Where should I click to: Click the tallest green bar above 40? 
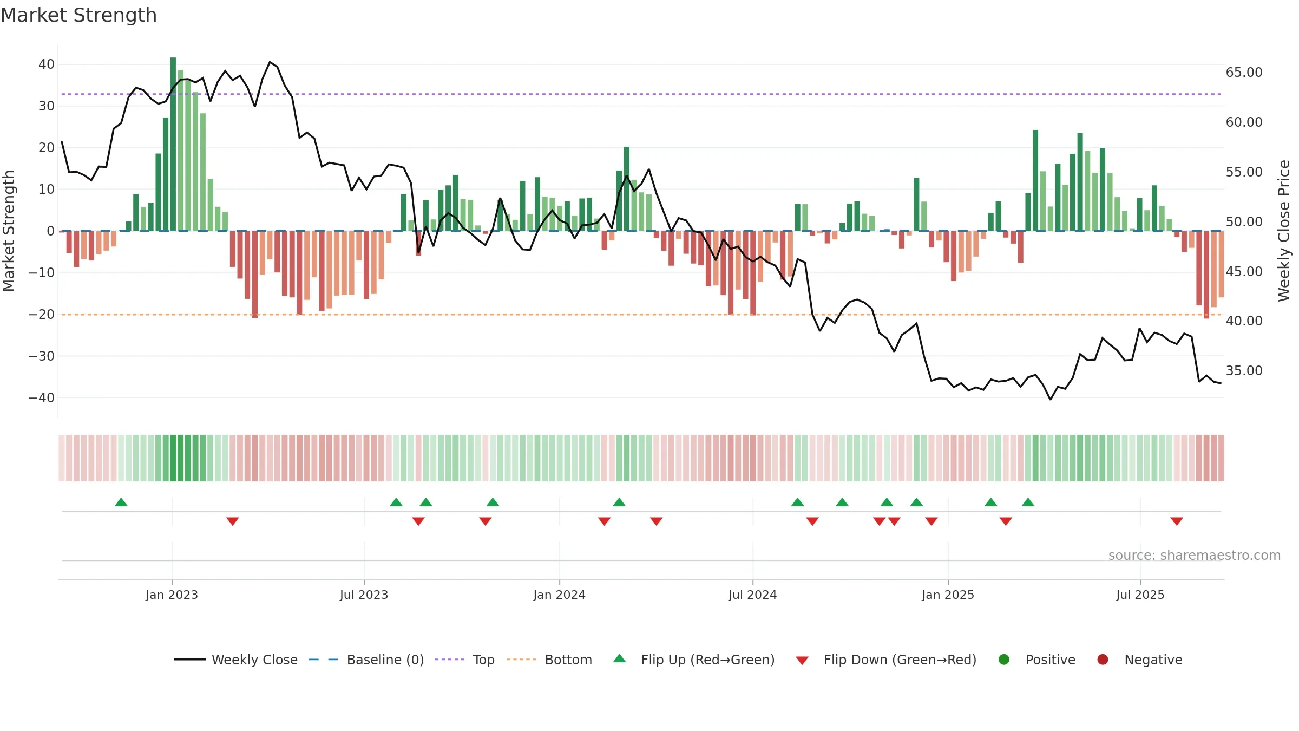coord(173,144)
